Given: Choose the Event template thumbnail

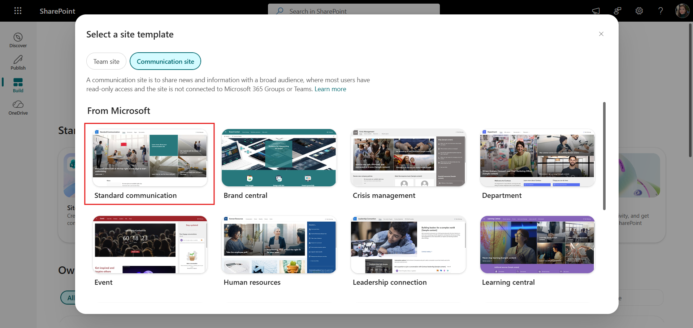Looking at the screenshot, I should (150, 244).
